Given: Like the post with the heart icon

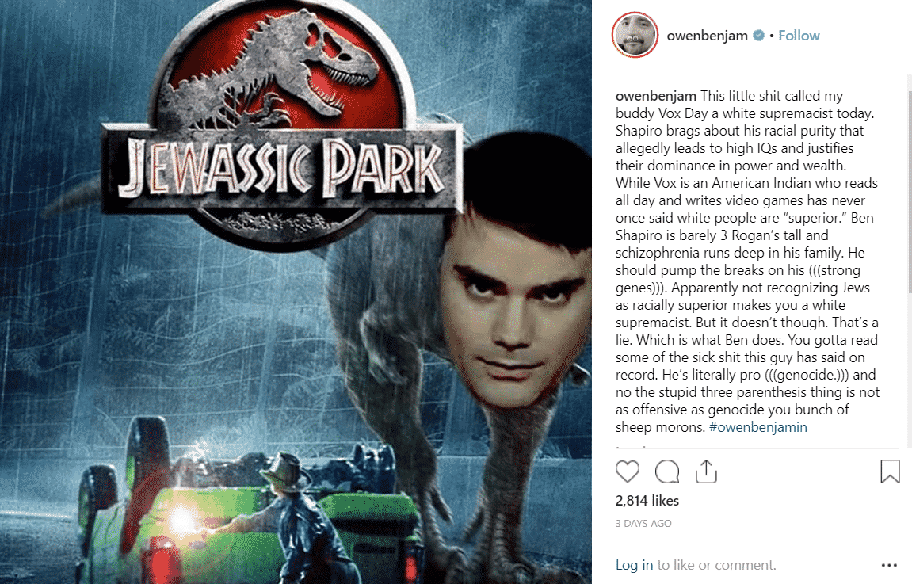Looking at the screenshot, I should [x=627, y=471].
